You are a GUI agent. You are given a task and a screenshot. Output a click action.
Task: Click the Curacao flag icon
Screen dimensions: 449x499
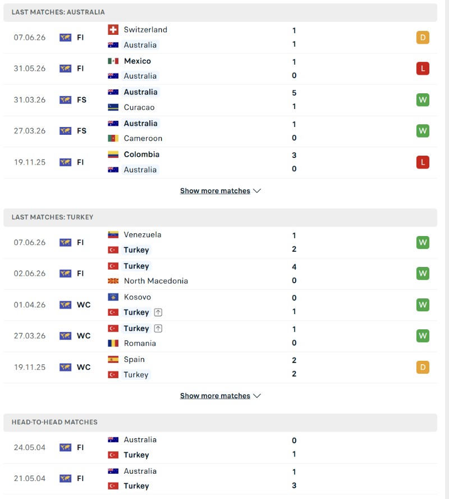113,107
